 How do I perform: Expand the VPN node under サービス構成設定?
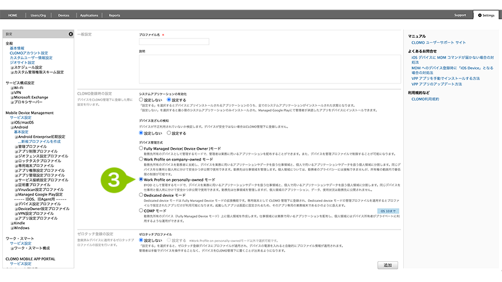pyautogui.click(x=12, y=92)
